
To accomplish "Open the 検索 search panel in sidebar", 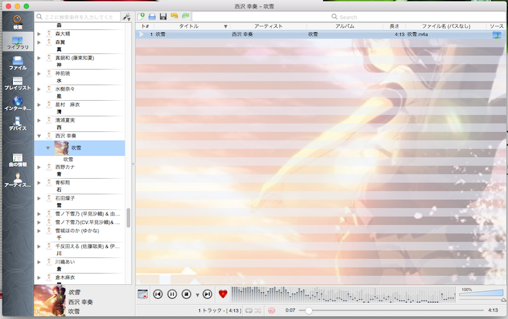I will (17, 22).
